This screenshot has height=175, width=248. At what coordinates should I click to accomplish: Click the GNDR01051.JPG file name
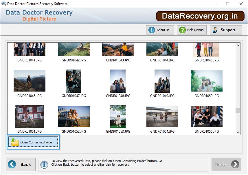tap(30, 132)
